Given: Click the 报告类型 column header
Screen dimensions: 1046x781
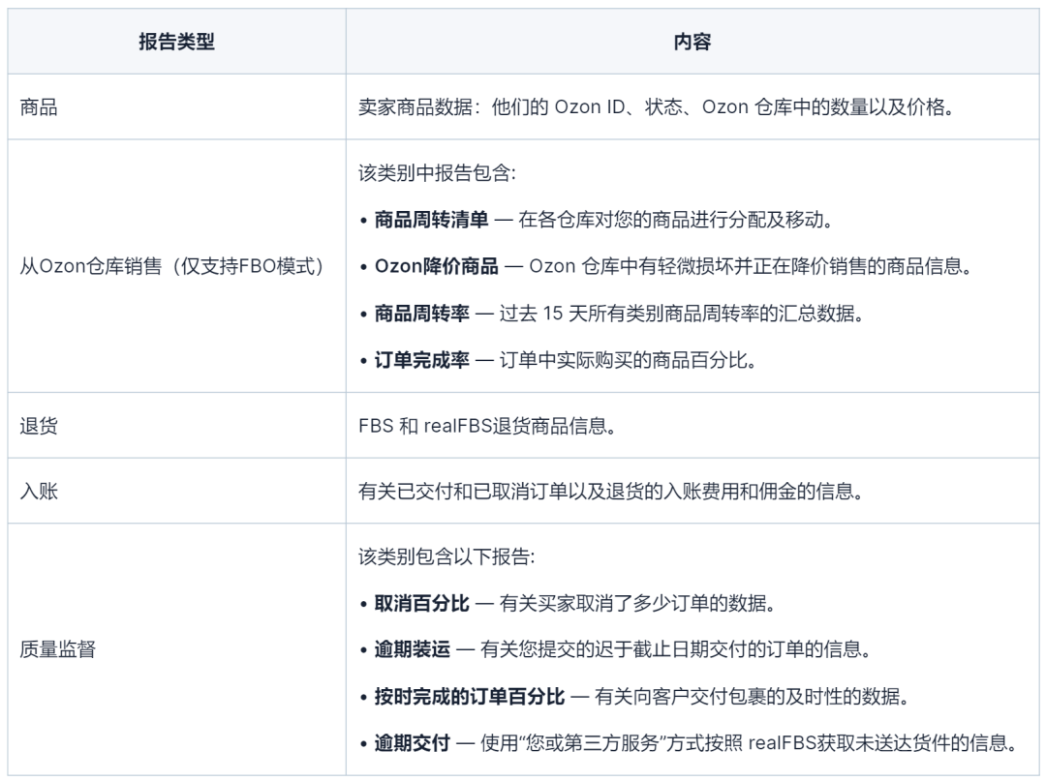Looking at the screenshot, I should click(177, 42).
